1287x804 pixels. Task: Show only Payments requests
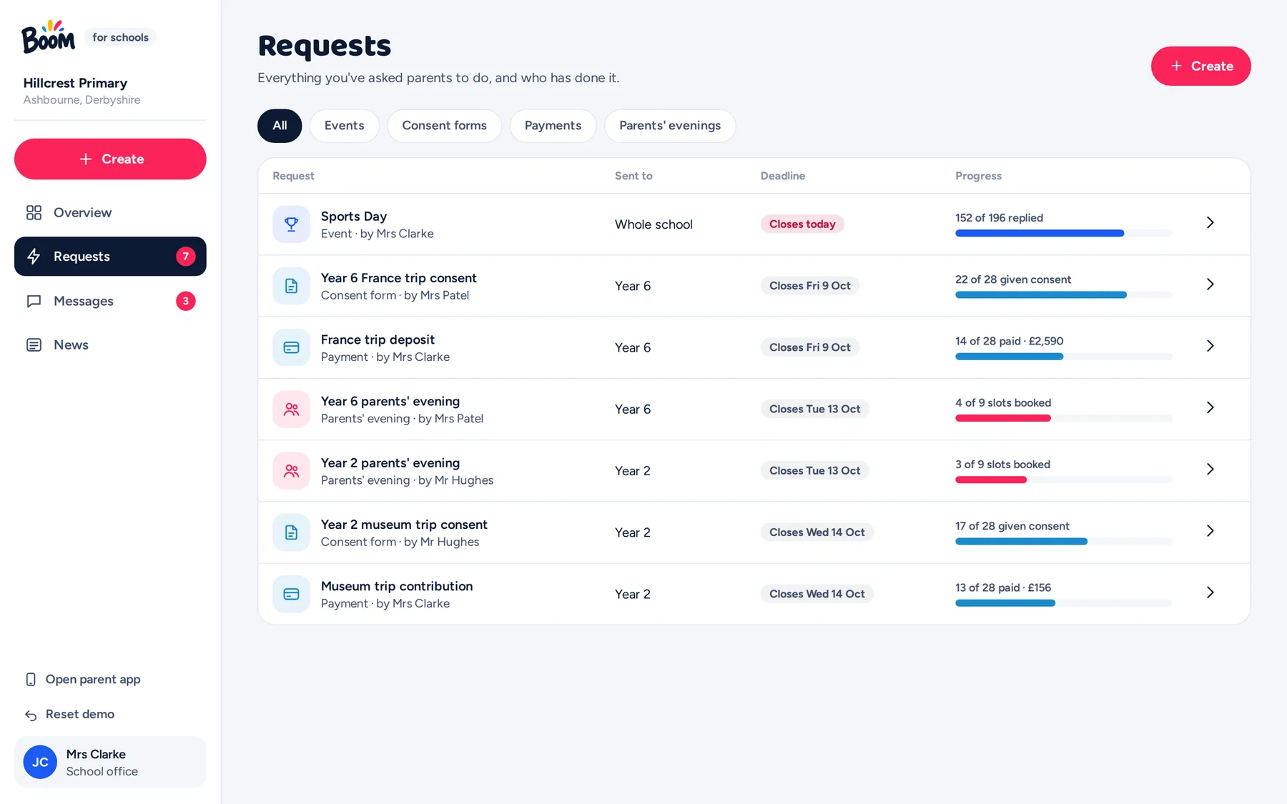[553, 126]
